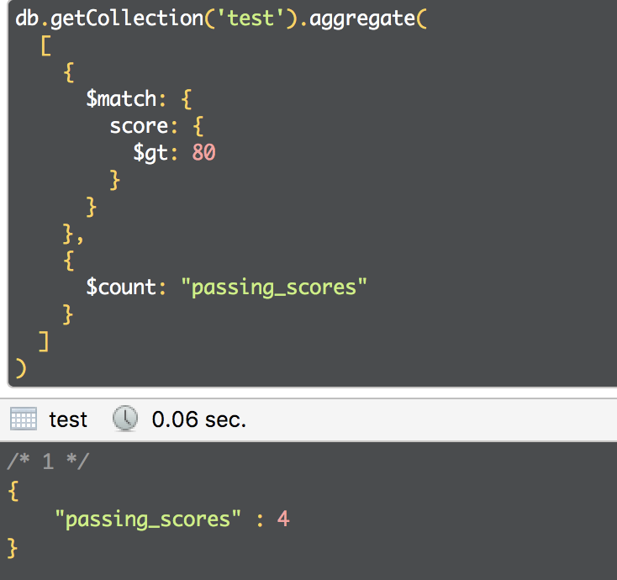
Task: Click the 0.06 sec. execution time label
Action: pyautogui.click(x=198, y=419)
